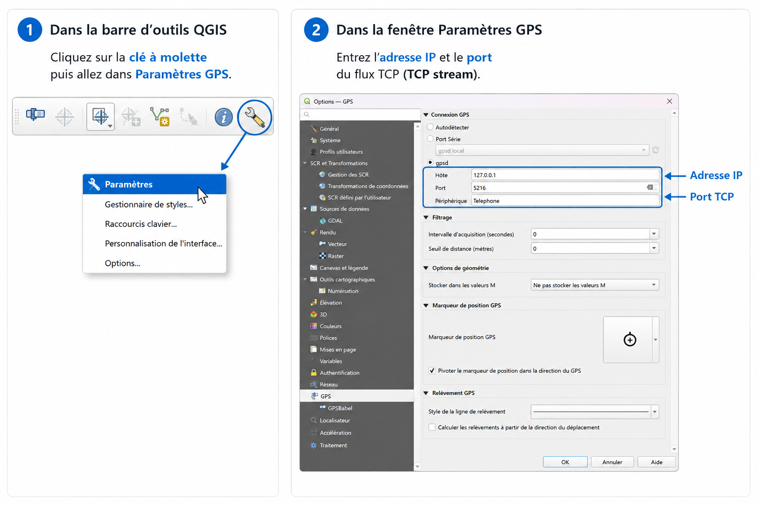
Task: Click the blue info identify icon
Action: point(224,117)
